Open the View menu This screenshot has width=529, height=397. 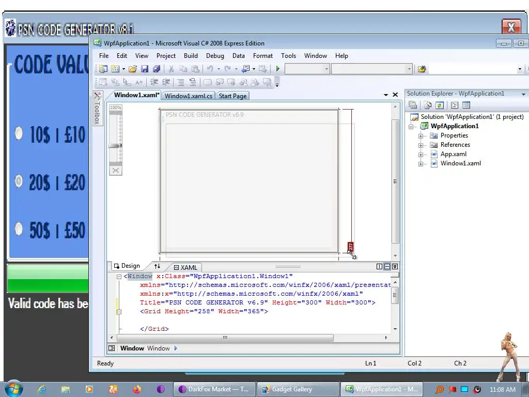[x=142, y=56]
